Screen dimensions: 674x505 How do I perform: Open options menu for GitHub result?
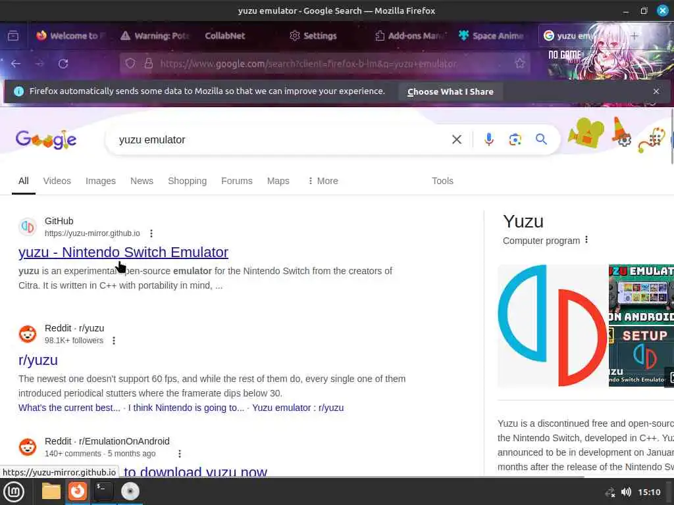151,233
